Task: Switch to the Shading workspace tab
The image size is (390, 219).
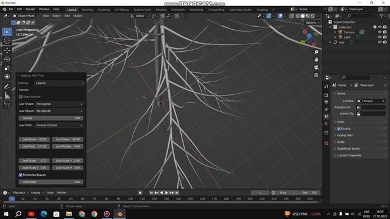Action: pos(161,10)
